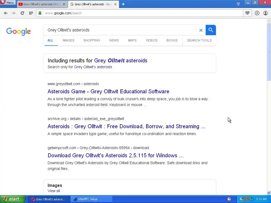Click the Images section heading
Image resolution: width=271 pixels, height=203 pixels.
coord(55,185)
